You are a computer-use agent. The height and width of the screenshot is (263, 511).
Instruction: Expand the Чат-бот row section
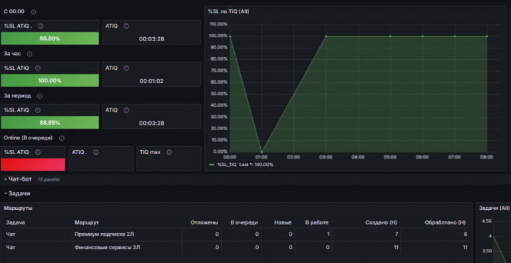point(18,179)
